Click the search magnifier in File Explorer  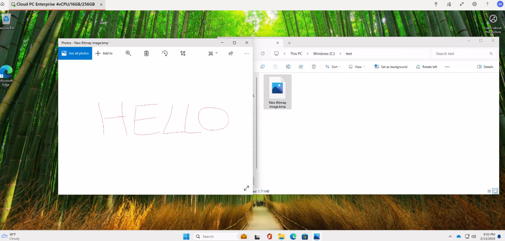tap(491, 54)
